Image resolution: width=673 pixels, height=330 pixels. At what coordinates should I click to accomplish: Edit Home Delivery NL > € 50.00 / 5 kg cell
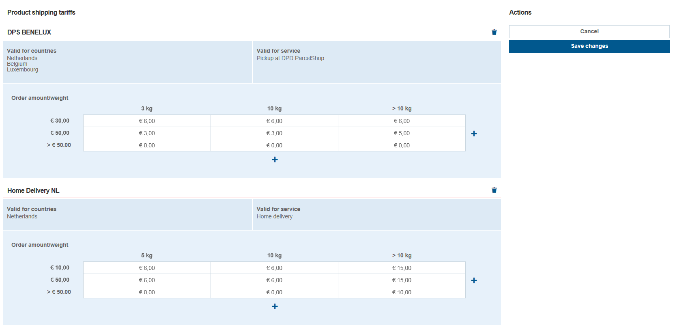pyautogui.click(x=147, y=292)
